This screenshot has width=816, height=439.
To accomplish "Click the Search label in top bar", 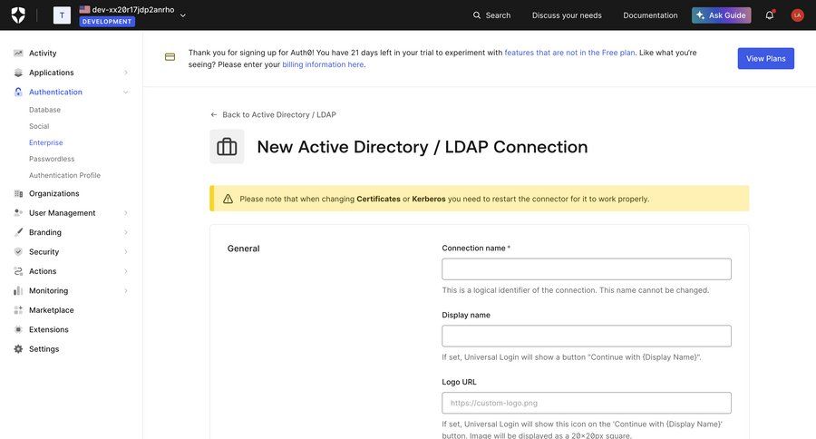I will [x=498, y=15].
